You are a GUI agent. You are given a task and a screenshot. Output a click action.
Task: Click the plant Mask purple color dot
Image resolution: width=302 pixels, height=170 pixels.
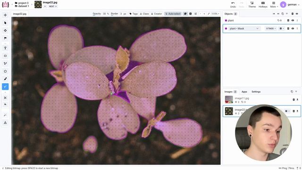(x=226, y=28)
